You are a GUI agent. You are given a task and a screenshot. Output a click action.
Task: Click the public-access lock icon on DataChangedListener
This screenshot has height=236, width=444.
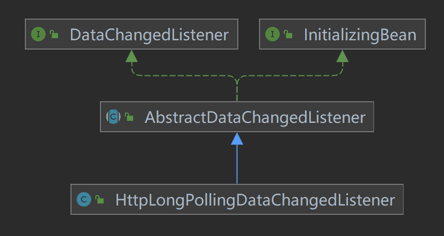click(54, 35)
